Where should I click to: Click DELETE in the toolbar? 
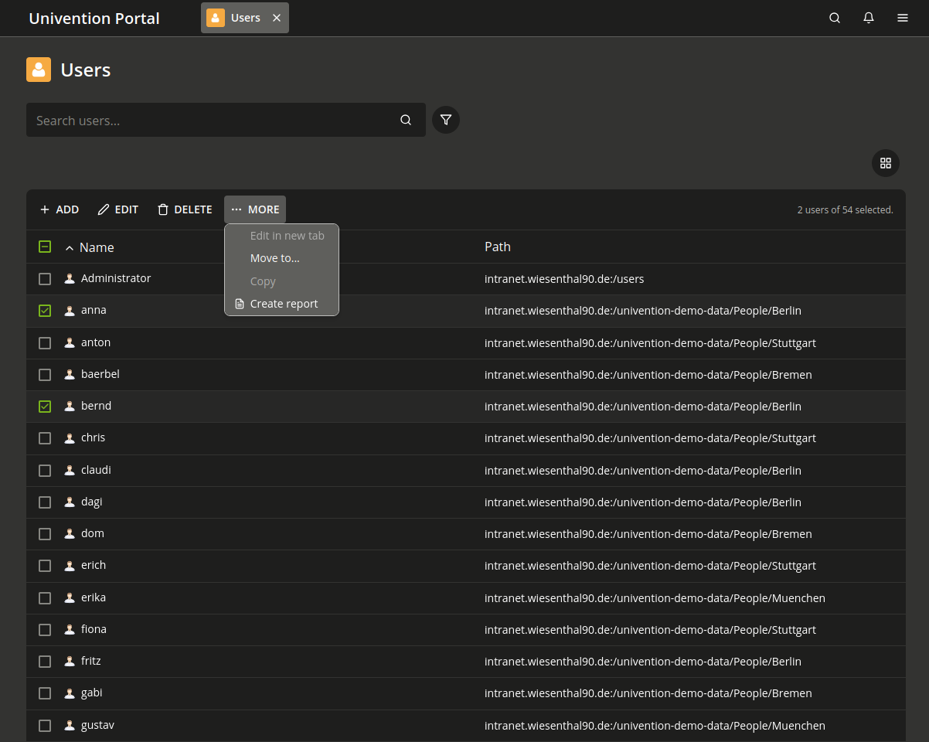coord(185,209)
